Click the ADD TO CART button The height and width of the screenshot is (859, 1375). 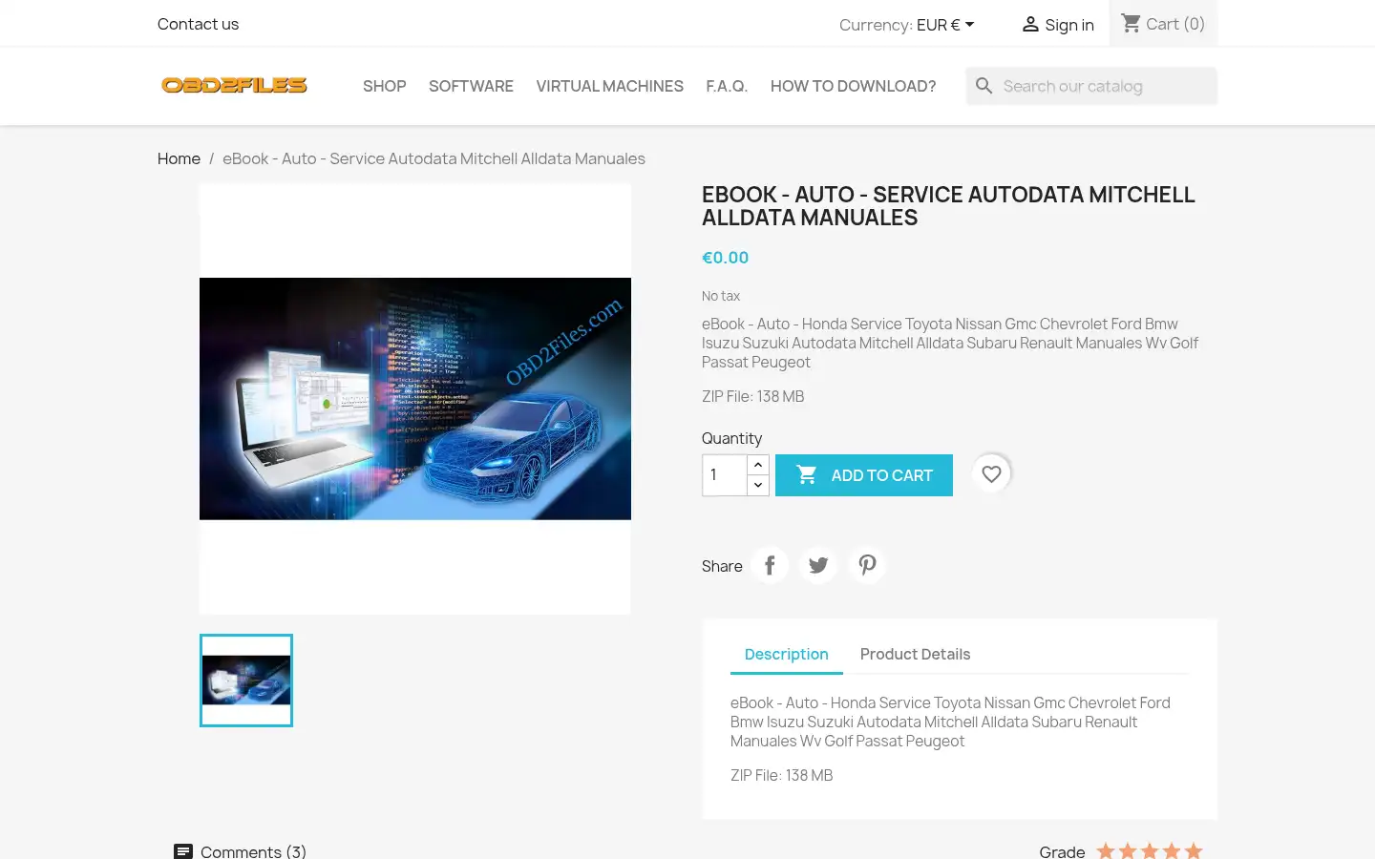[864, 475]
